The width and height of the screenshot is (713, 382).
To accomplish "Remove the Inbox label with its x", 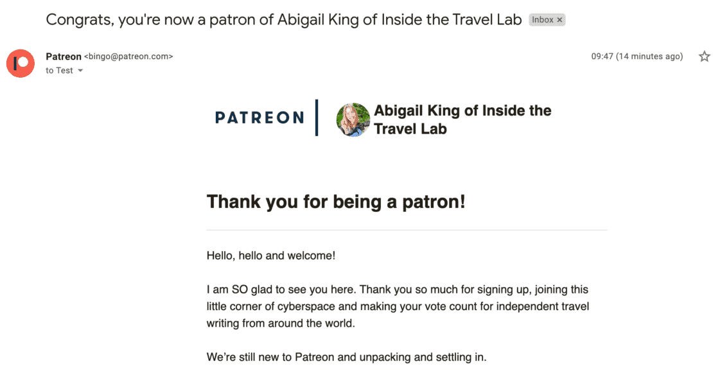I will coord(559,19).
